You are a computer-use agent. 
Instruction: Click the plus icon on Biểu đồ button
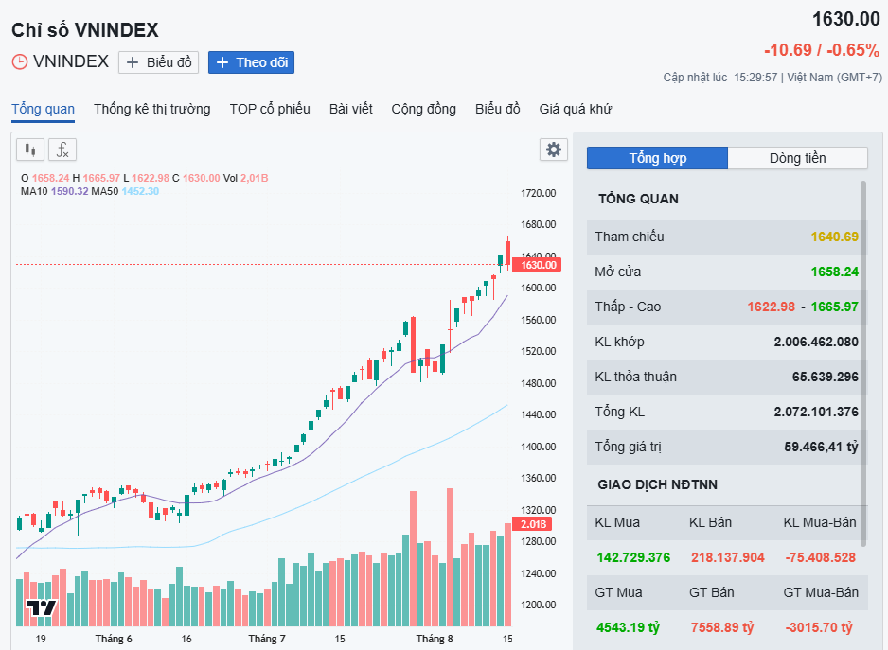tap(133, 62)
